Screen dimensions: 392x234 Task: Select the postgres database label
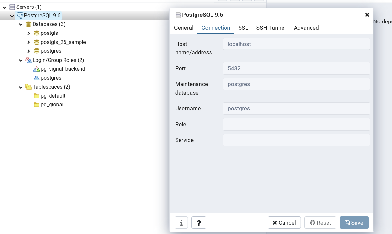pyautogui.click(x=51, y=51)
